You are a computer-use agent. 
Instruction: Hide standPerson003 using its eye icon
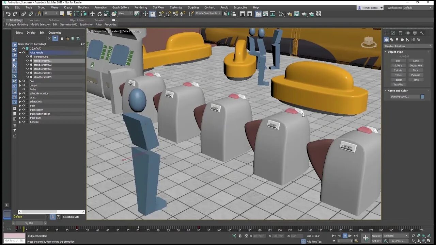coord(28,69)
